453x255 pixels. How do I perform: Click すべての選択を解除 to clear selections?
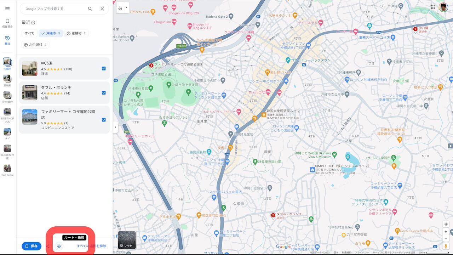pyautogui.click(x=91, y=246)
